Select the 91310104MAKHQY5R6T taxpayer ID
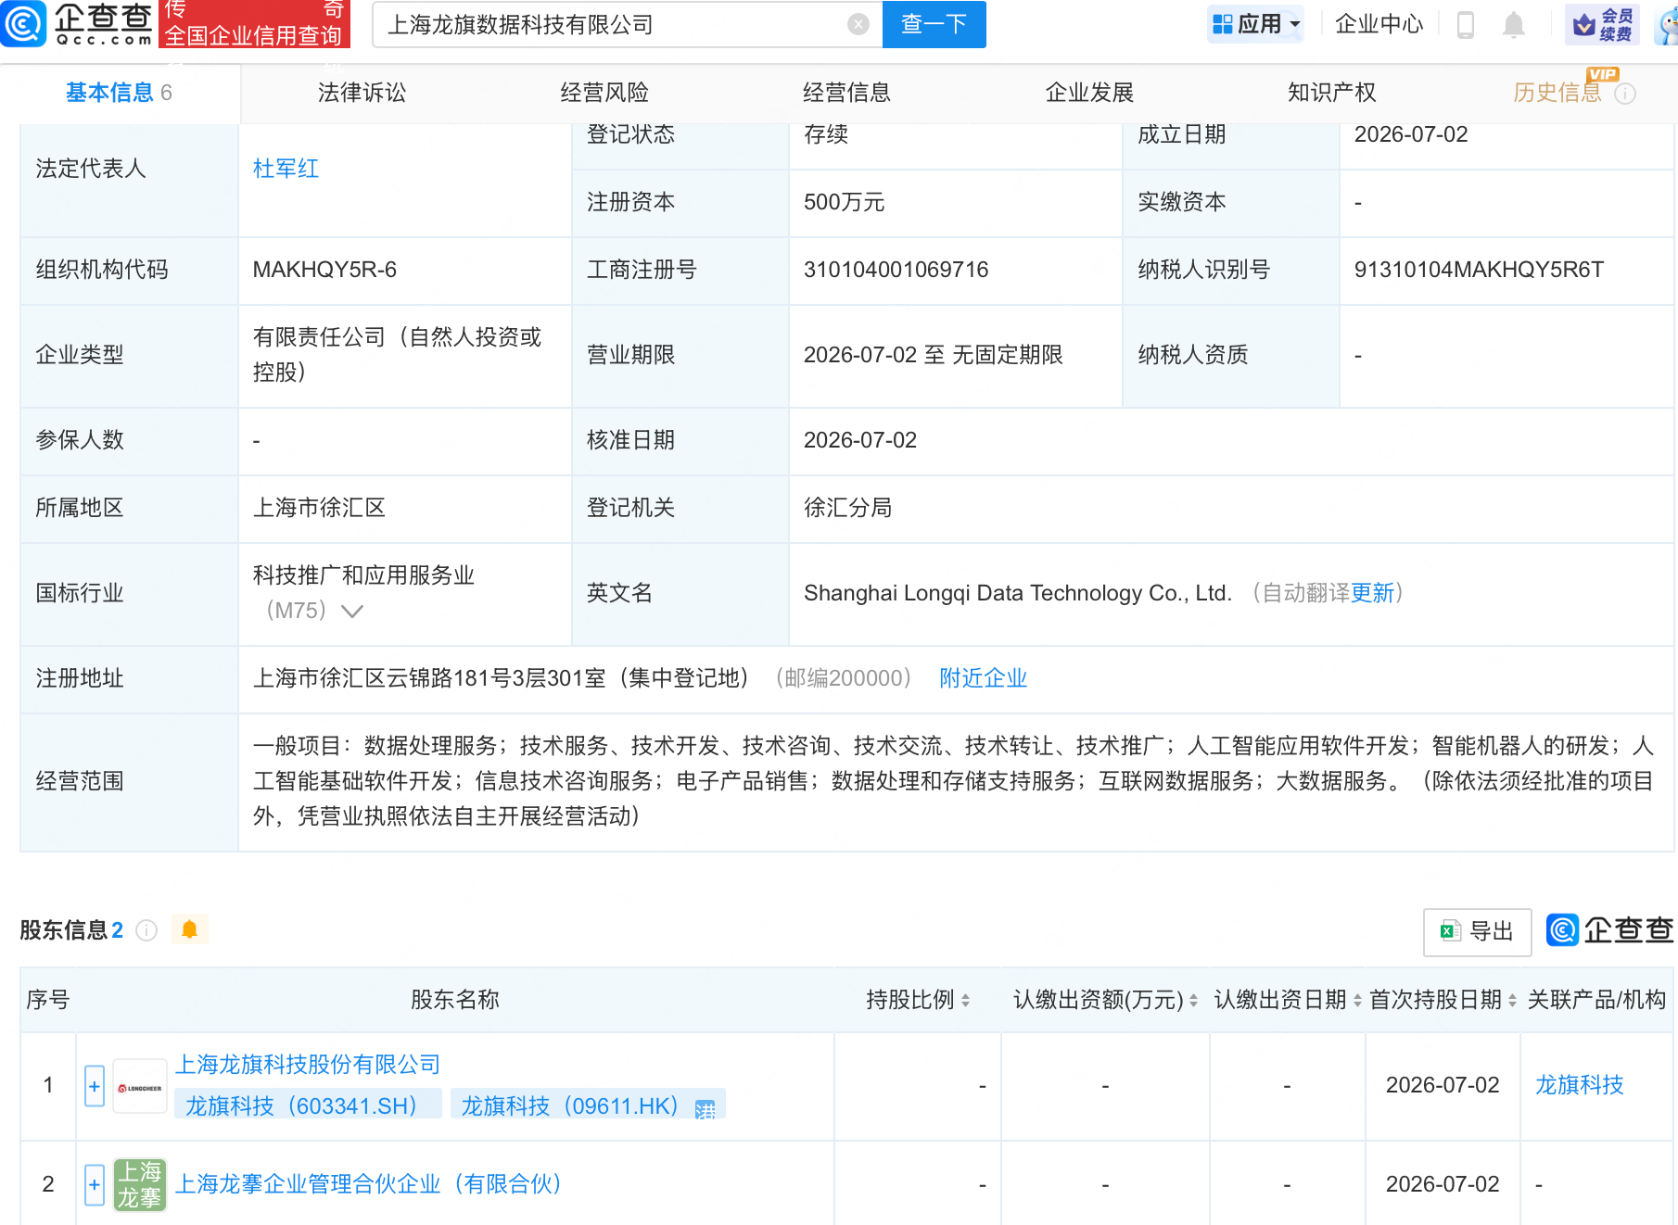 click(x=1479, y=270)
